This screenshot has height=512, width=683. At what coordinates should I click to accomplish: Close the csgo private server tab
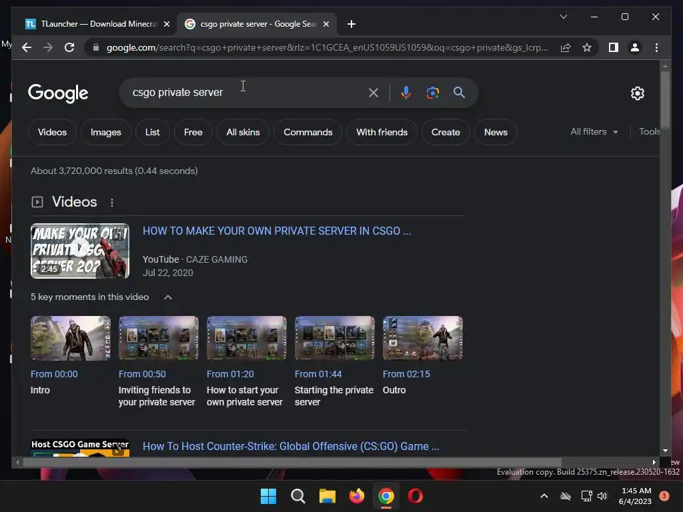325,24
